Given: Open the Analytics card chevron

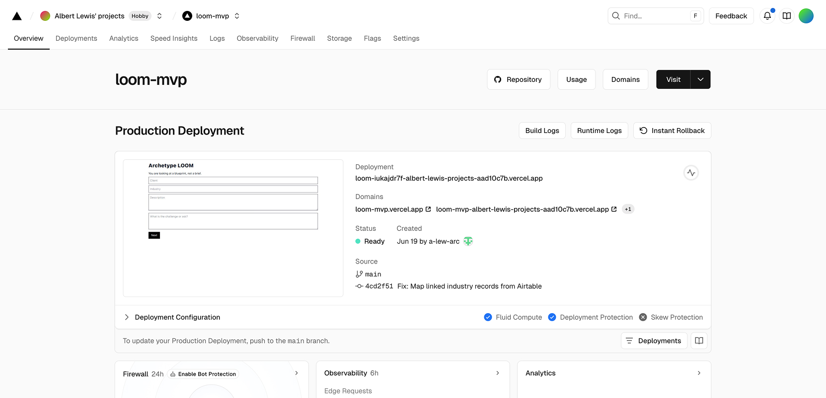Looking at the screenshot, I should pos(699,373).
